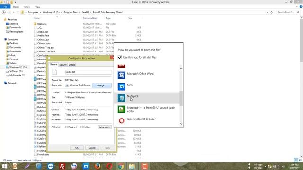This screenshot has height=170, width=303.
Task: Expand breadcrumb arrow after Computer
Action: [x=40, y=12]
